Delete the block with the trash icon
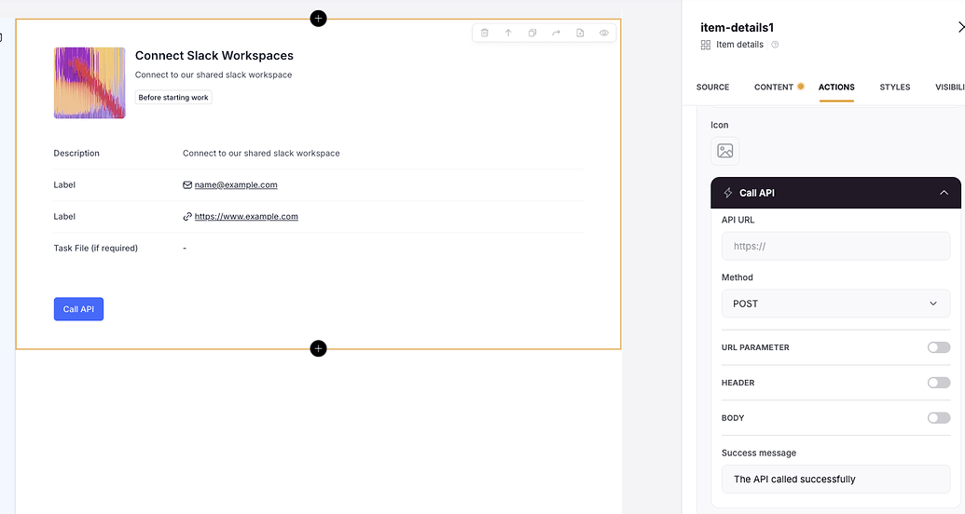The width and height of the screenshot is (965, 514). 484,34
